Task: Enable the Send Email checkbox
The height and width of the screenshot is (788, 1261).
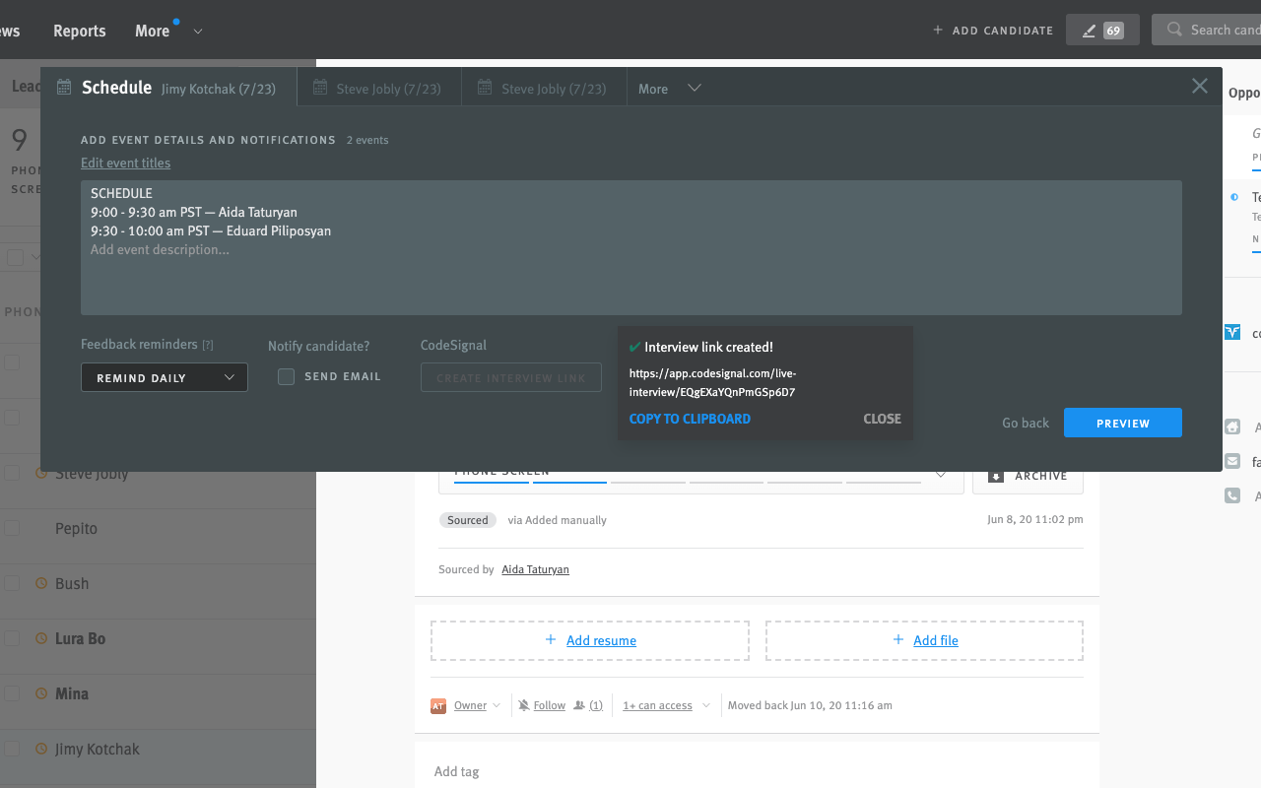Action: coord(286,376)
